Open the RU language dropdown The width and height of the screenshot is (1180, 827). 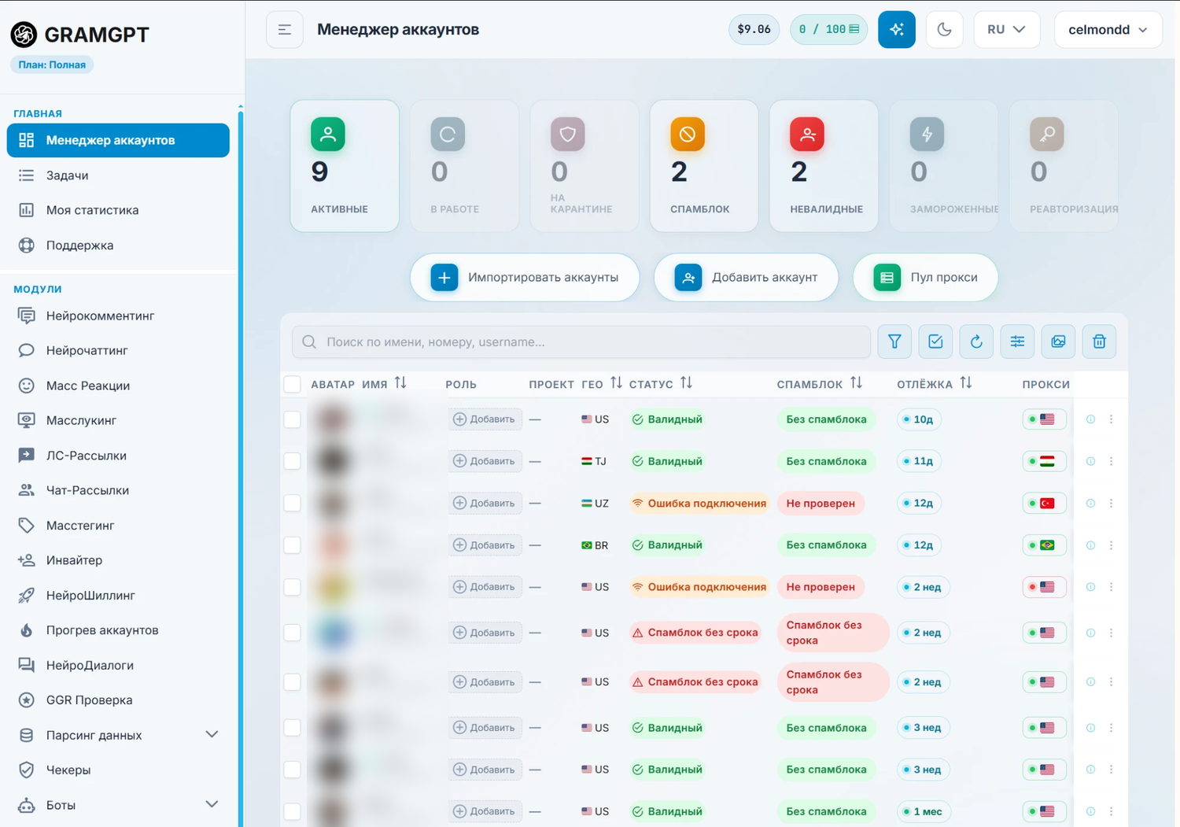tap(1007, 30)
